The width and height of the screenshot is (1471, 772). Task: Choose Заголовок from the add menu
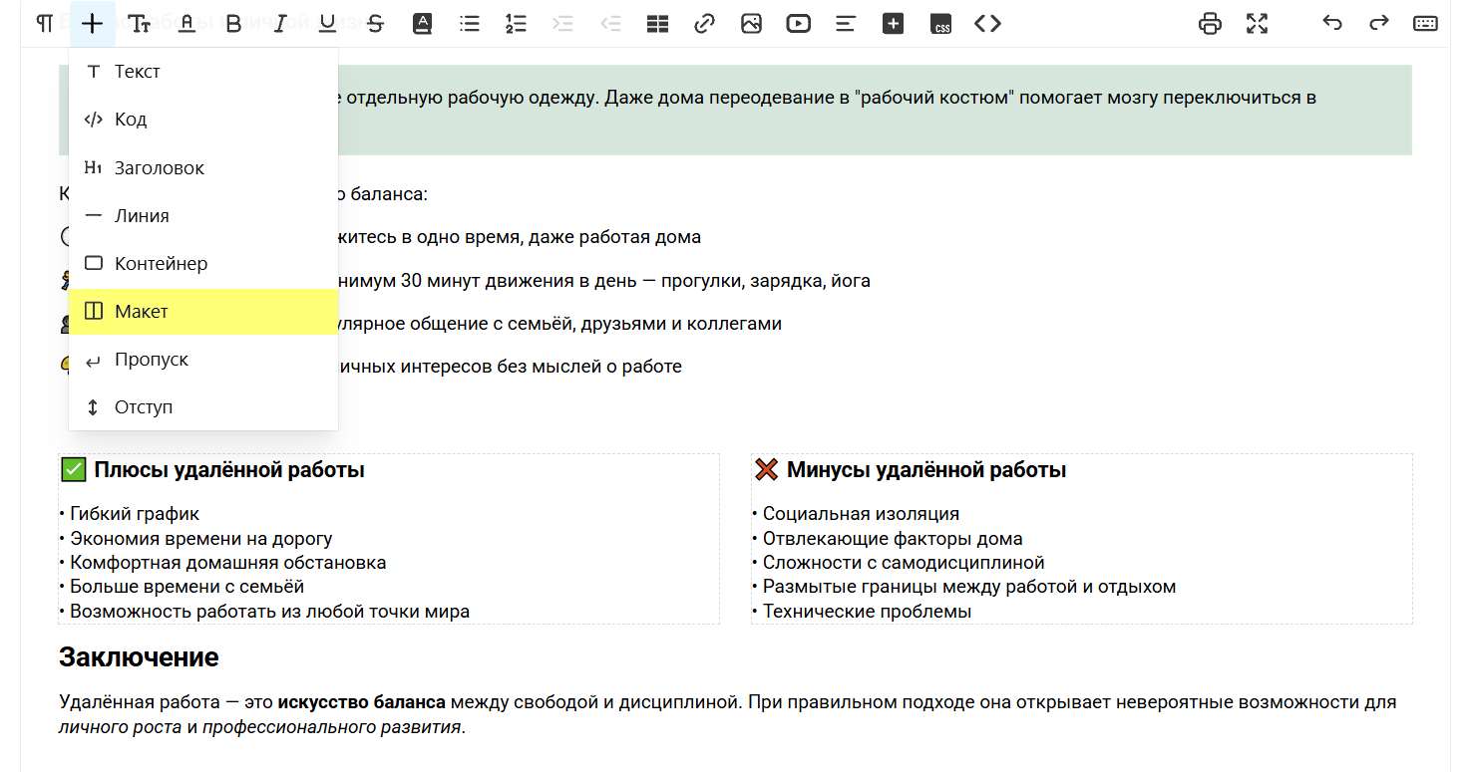[x=203, y=168]
